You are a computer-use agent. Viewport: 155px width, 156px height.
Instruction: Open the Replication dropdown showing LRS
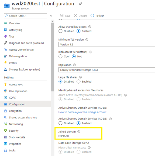106,70
